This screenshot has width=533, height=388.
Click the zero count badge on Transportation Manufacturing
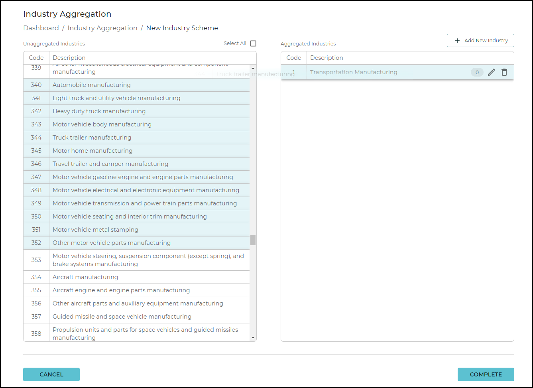(x=477, y=72)
